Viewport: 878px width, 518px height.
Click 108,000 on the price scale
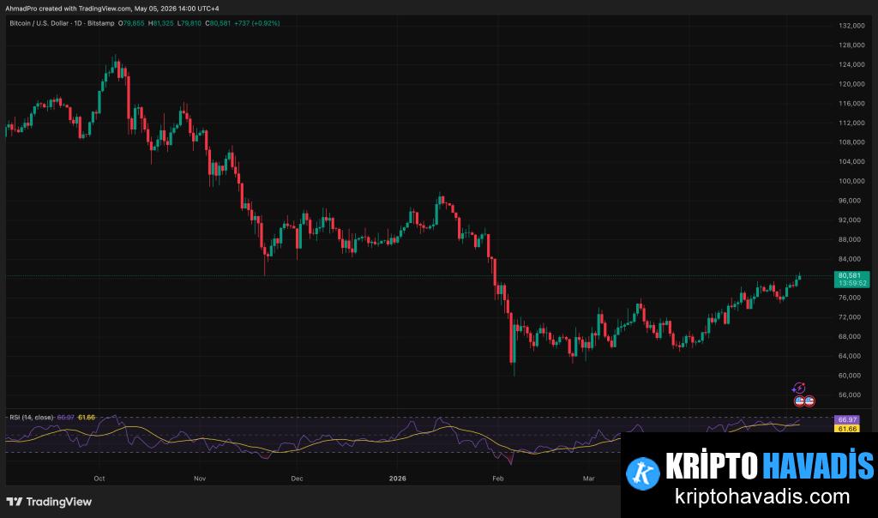pos(851,142)
